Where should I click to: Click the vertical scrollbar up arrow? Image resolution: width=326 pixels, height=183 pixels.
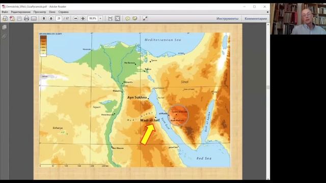coord(268,25)
